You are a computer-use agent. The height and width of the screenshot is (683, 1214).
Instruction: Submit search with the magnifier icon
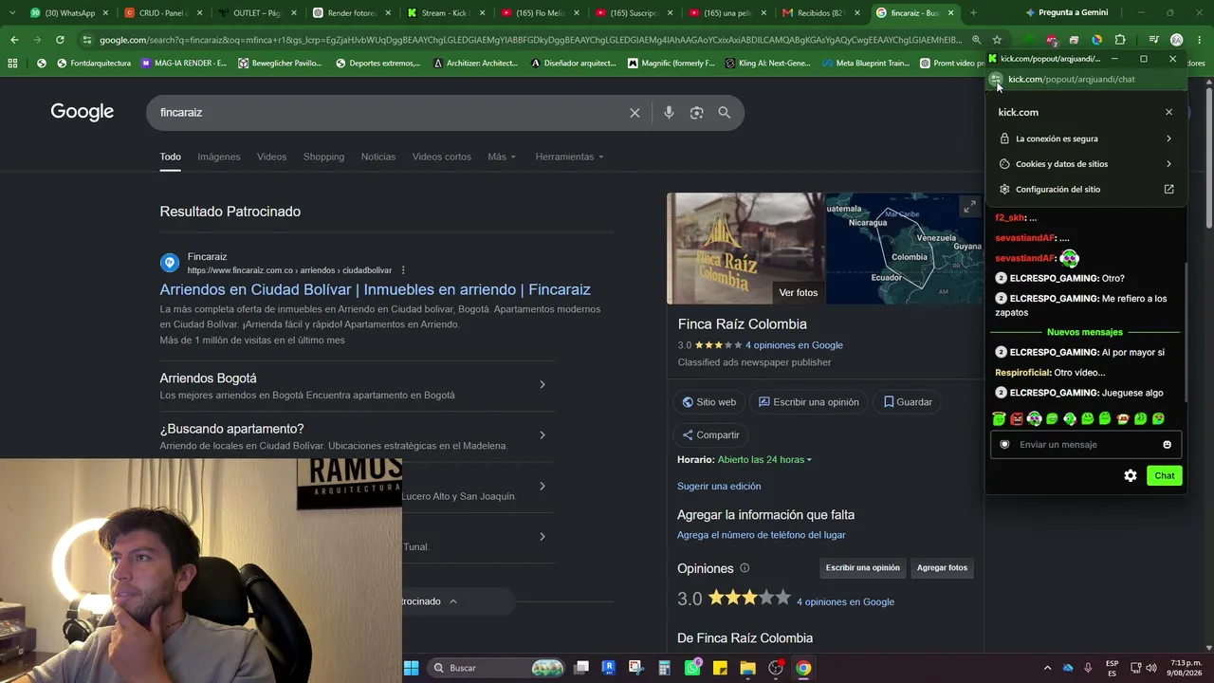[725, 113]
